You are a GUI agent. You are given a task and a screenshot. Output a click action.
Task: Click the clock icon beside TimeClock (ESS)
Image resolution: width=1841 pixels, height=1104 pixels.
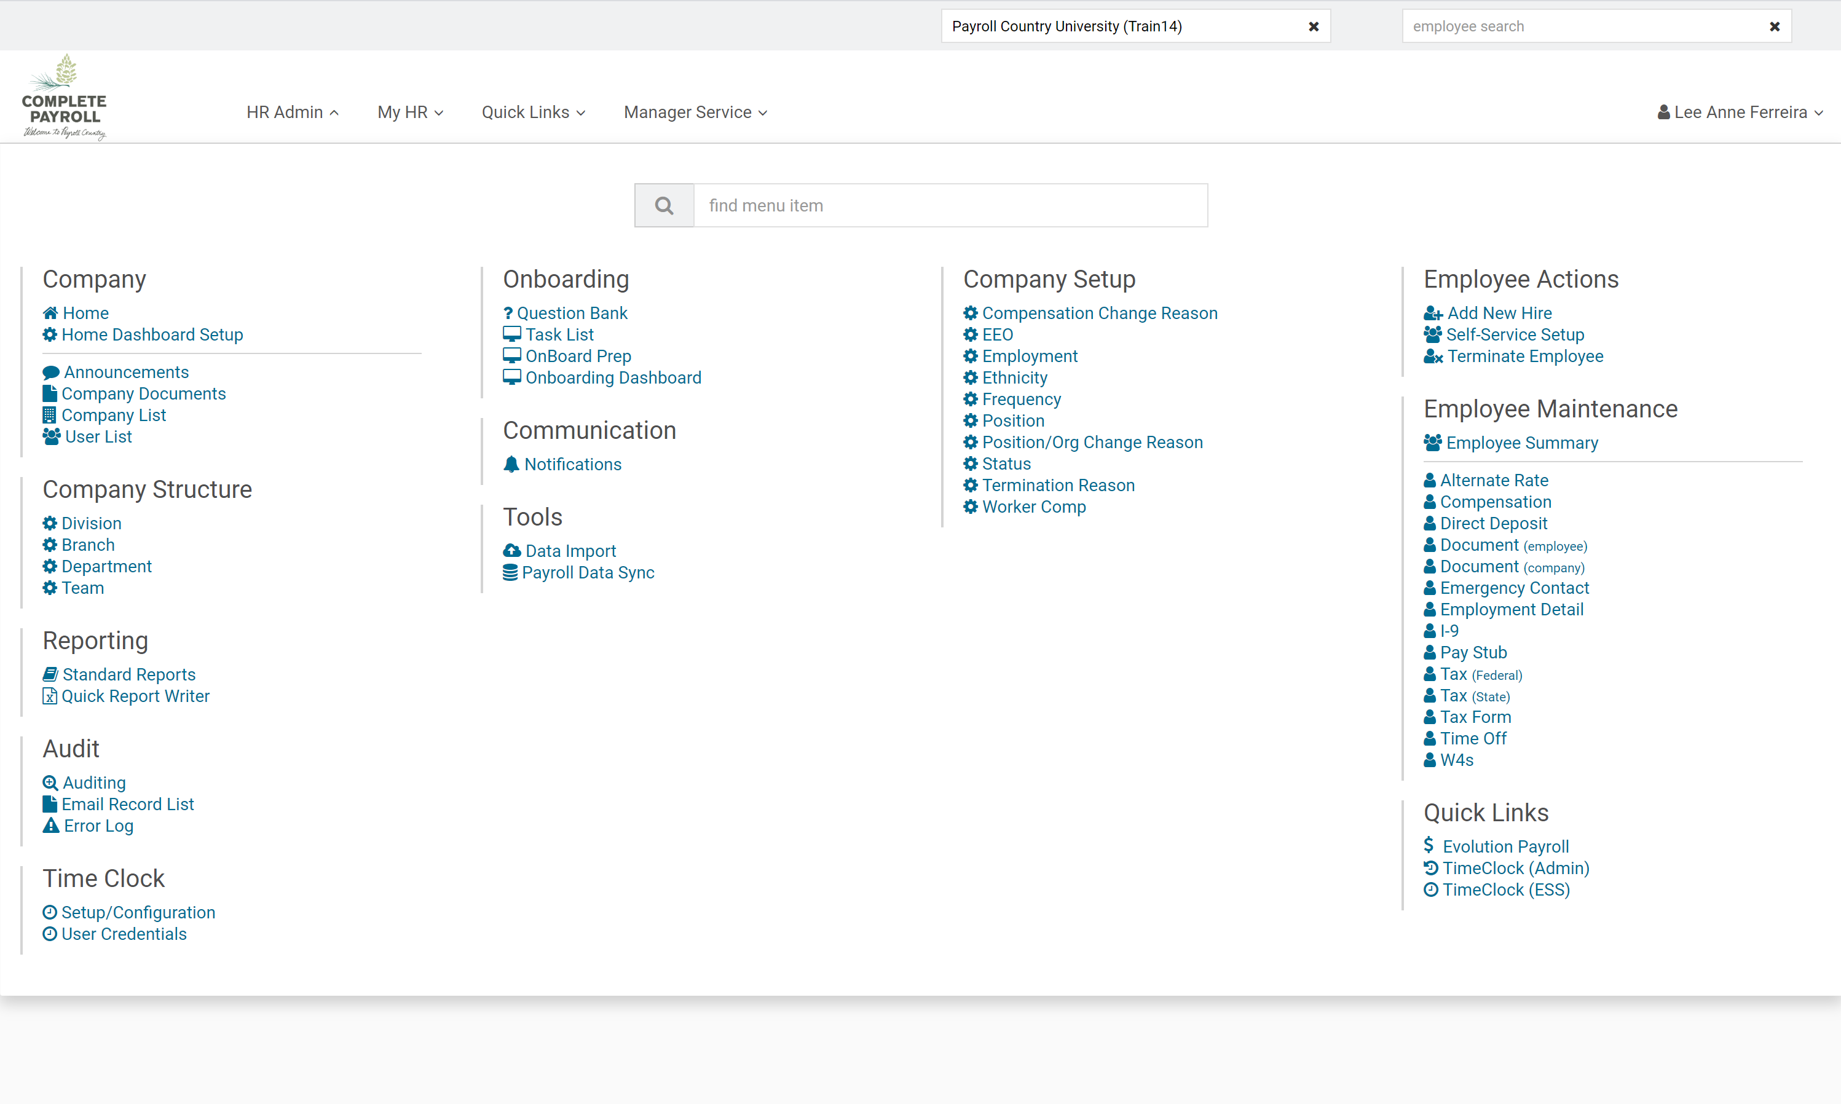click(1431, 889)
